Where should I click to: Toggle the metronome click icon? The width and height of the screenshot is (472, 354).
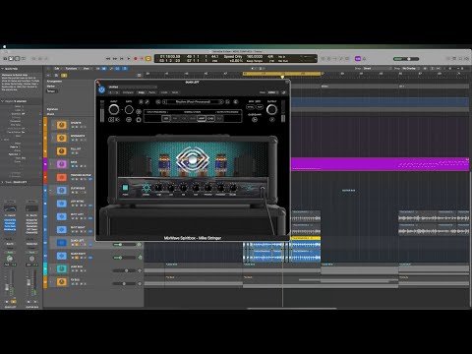click(x=364, y=59)
